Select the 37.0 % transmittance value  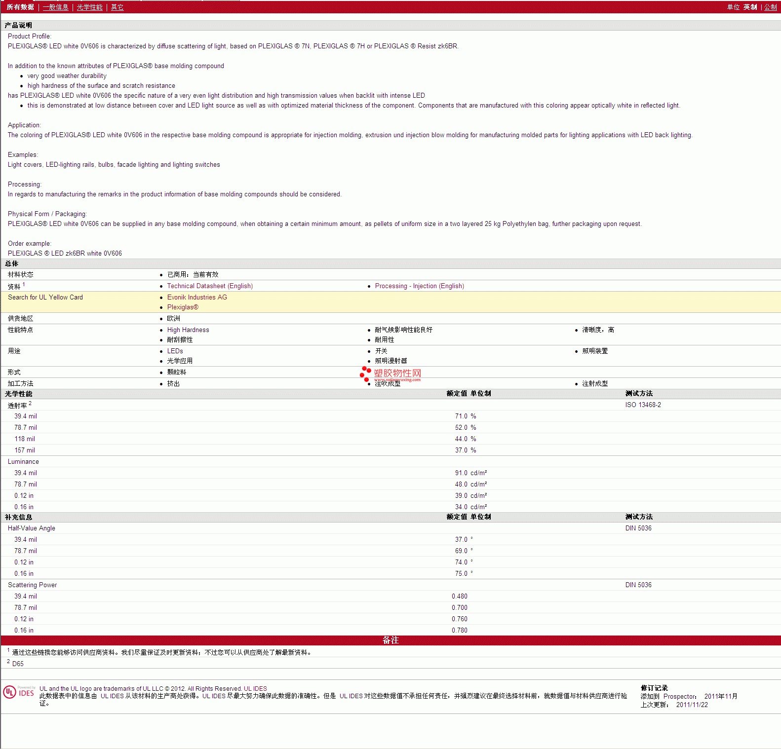click(x=466, y=450)
